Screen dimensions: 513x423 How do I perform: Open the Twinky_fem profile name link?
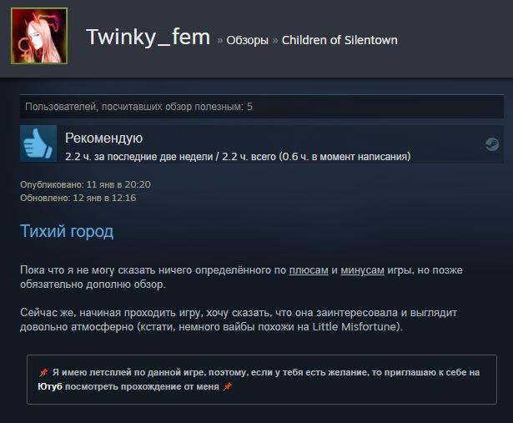[x=148, y=37]
